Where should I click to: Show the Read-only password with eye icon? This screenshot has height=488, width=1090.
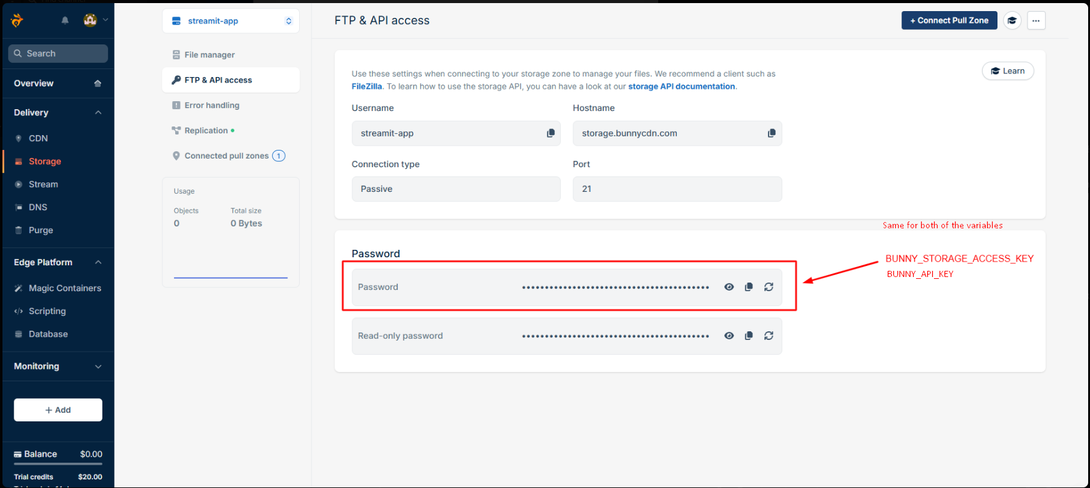(729, 336)
